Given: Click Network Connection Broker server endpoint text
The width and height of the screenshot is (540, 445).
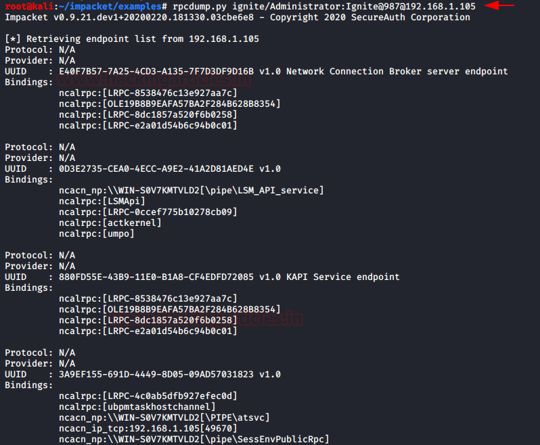Looking at the screenshot, I should pyautogui.click(x=397, y=71).
